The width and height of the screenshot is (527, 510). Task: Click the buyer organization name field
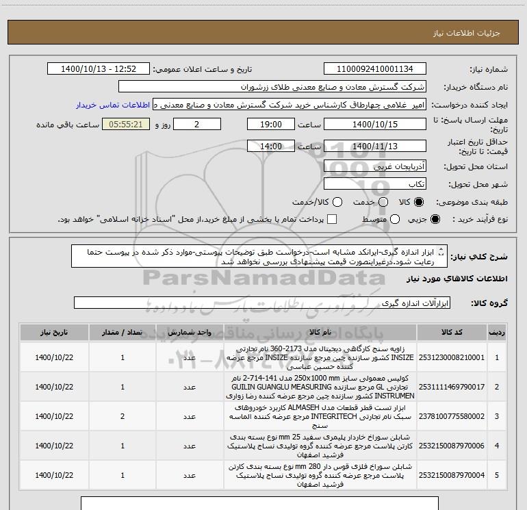(x=272, y=87)
